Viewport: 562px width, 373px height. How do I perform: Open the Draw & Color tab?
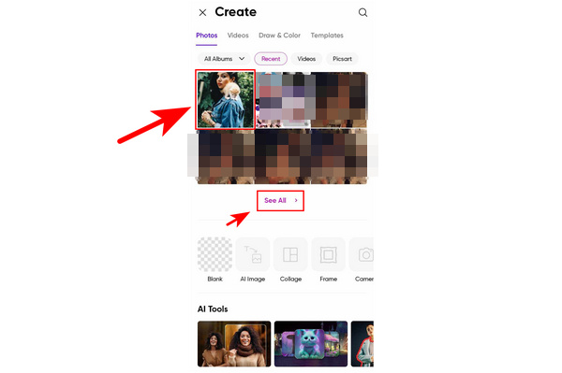click(x=279, y=36)
